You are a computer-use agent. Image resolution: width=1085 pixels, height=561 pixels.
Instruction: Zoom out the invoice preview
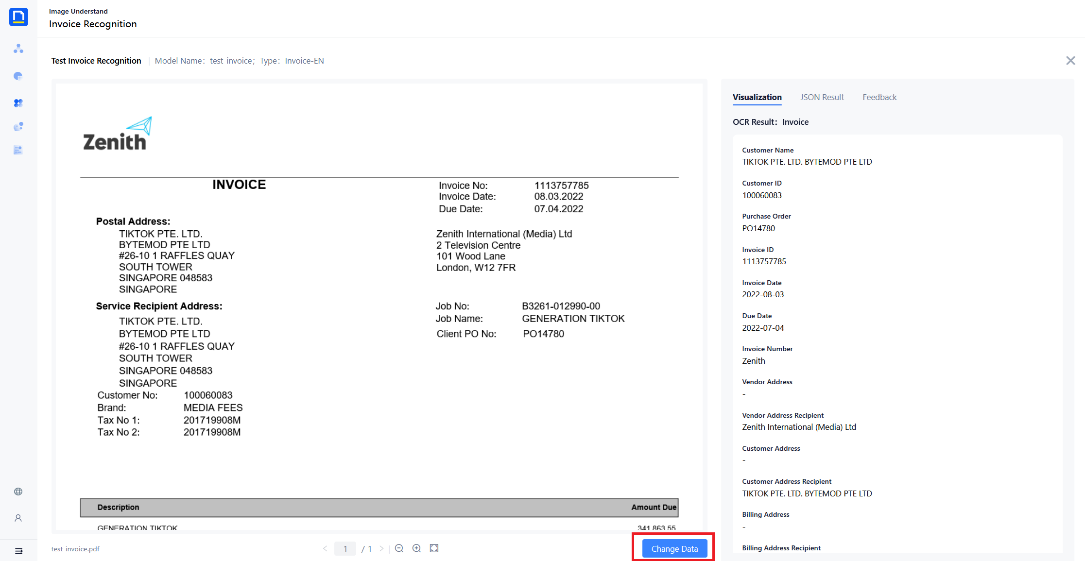tap(399, 548)
